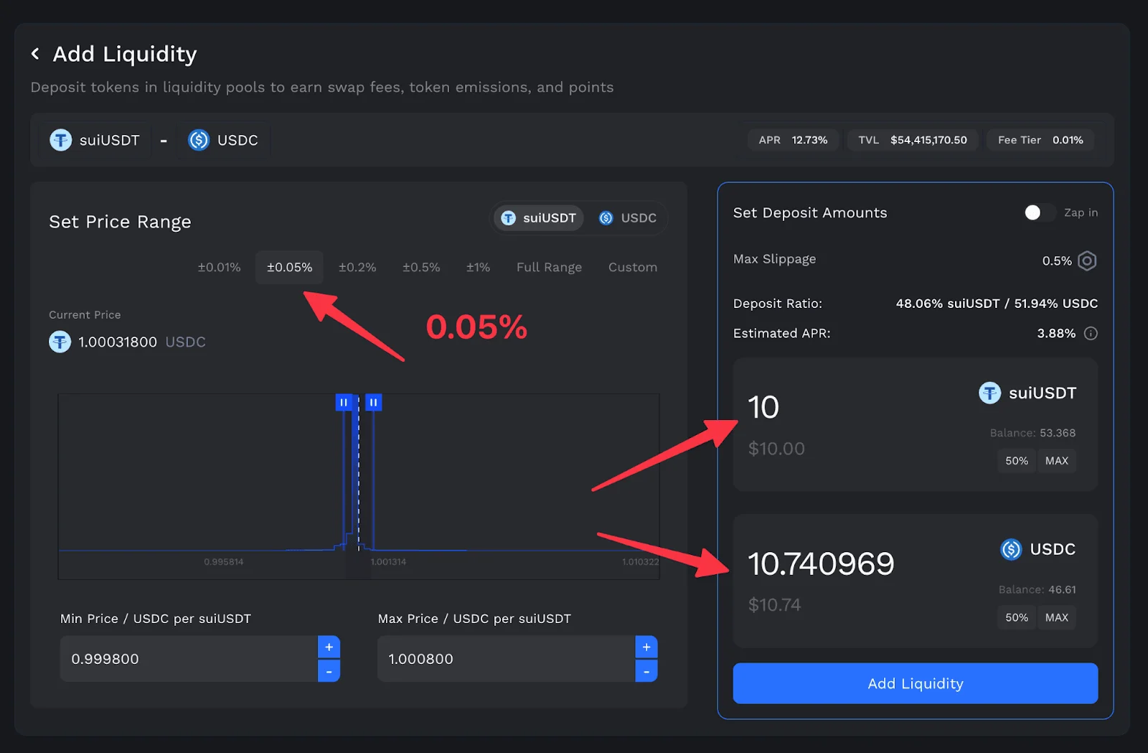Viewport: 1148px width, 753px height.
Task: Click the Estimated APR info icon
Action: click(x=1091, y=333)
